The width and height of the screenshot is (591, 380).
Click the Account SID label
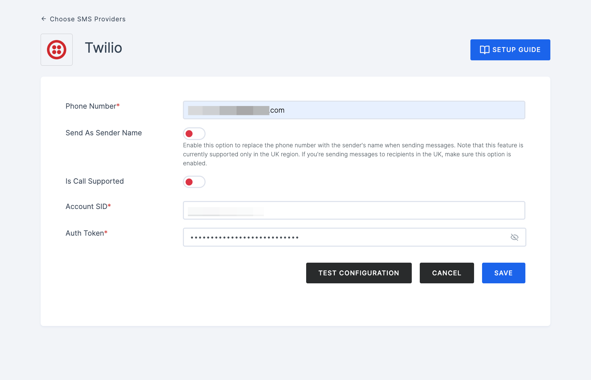(x=88, y=206)
